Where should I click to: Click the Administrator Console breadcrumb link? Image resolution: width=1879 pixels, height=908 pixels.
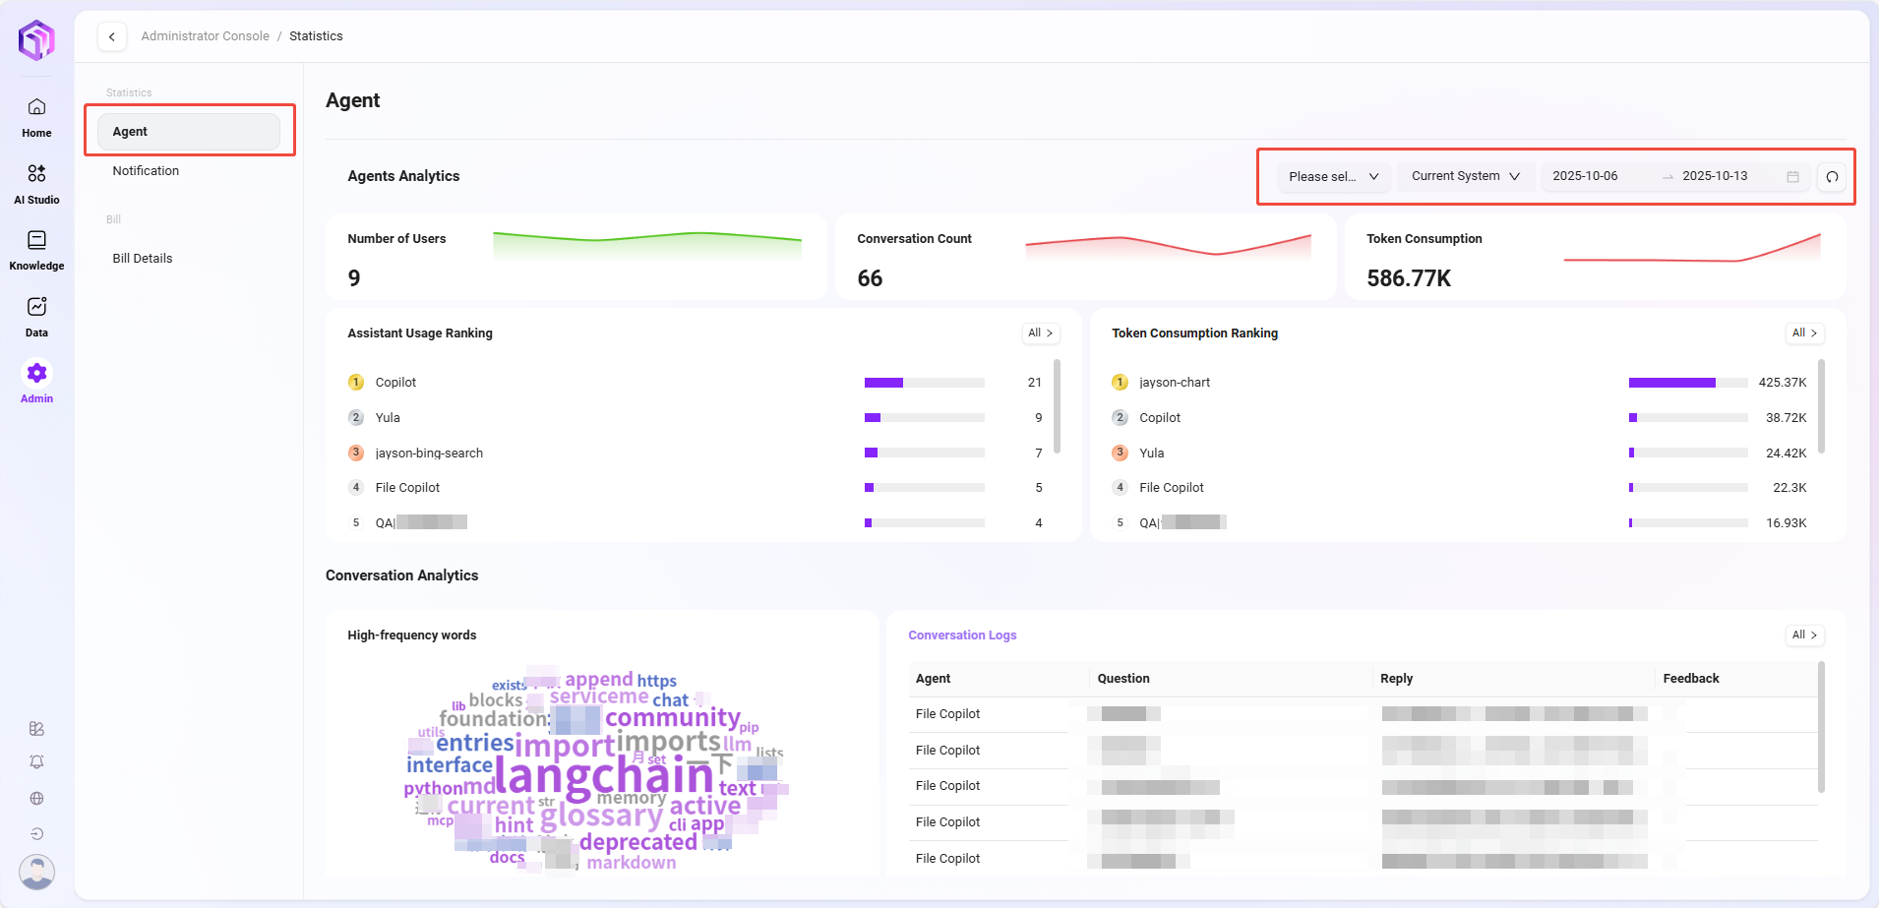click(205, 36)
